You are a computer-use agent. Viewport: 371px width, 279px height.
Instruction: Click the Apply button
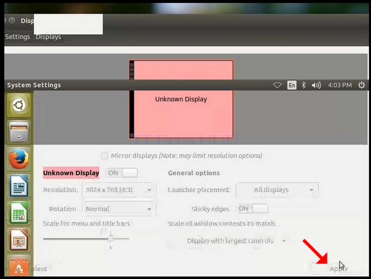tap(338, 269)
